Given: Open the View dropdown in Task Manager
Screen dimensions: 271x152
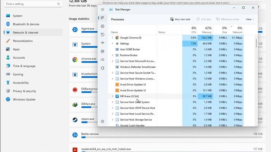Looking at the screenshot, I should pyautogui.click(x=250, y=19).
